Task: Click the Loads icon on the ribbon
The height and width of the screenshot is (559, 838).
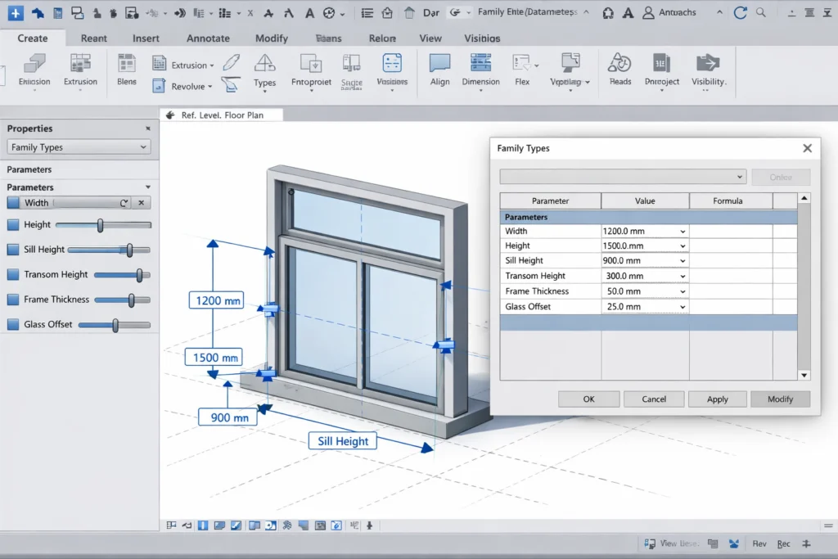Action: click(619, 72)
